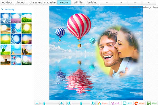Click the couple photo inside the frame

[x=118, y=52]
